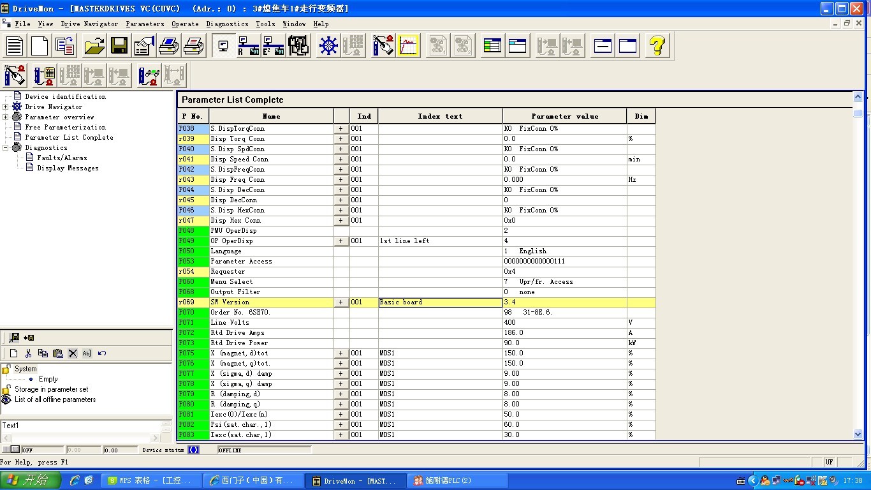Viewport: 871px width, 490px height.
Task: Open Faults/Alarms under Diagnostics
Action: tap(62, 158)
